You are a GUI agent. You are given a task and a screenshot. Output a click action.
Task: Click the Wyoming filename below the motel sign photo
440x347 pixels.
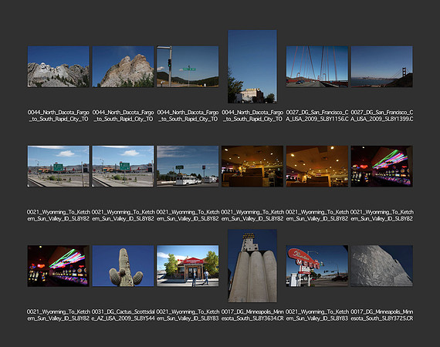(317, 315)
